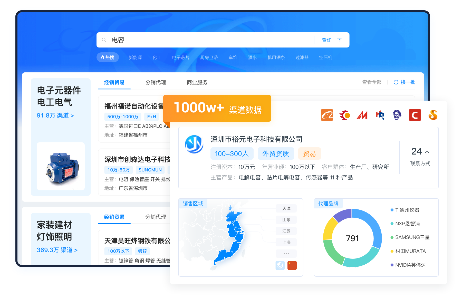Image resolution: width=462 pixels, height=308 pixels.
Task: Select 天津 in sales region list
Action: tap(286, 208)
